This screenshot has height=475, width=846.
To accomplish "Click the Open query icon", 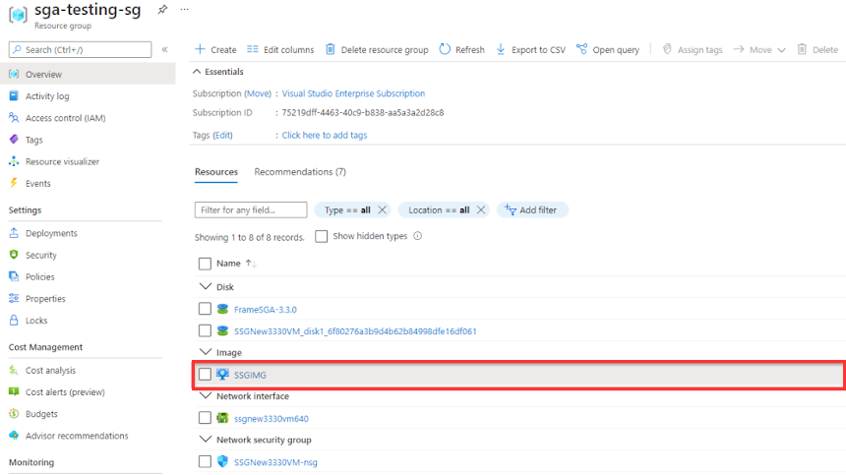I will click(582, 49).
